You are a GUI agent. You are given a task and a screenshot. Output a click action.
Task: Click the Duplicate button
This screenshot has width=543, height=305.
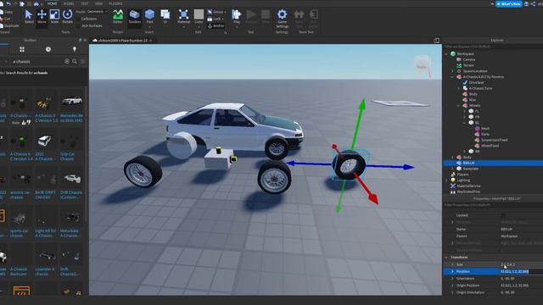tap(9, 25)
